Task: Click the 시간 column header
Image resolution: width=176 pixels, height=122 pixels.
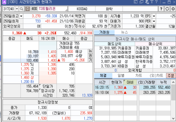Action: coord(102,82)
